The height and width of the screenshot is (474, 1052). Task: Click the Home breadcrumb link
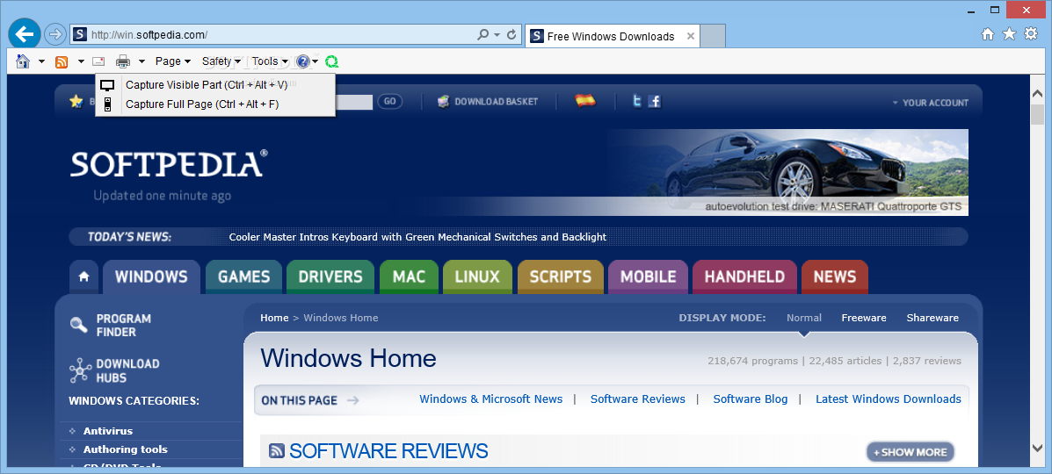[274, 318]
